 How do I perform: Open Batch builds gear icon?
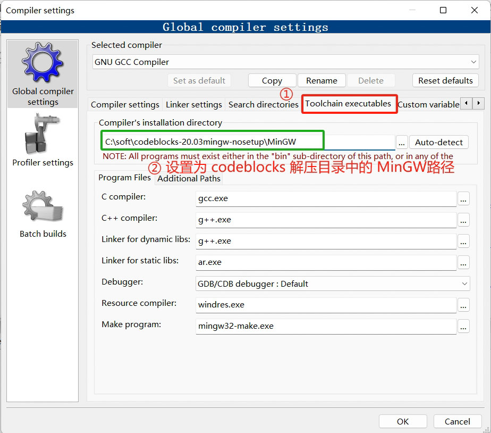[43, 206]
